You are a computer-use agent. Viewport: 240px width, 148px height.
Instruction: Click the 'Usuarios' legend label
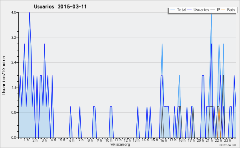pos(201,10)
